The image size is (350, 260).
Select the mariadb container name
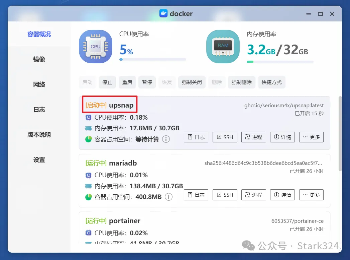coord(123,163)
